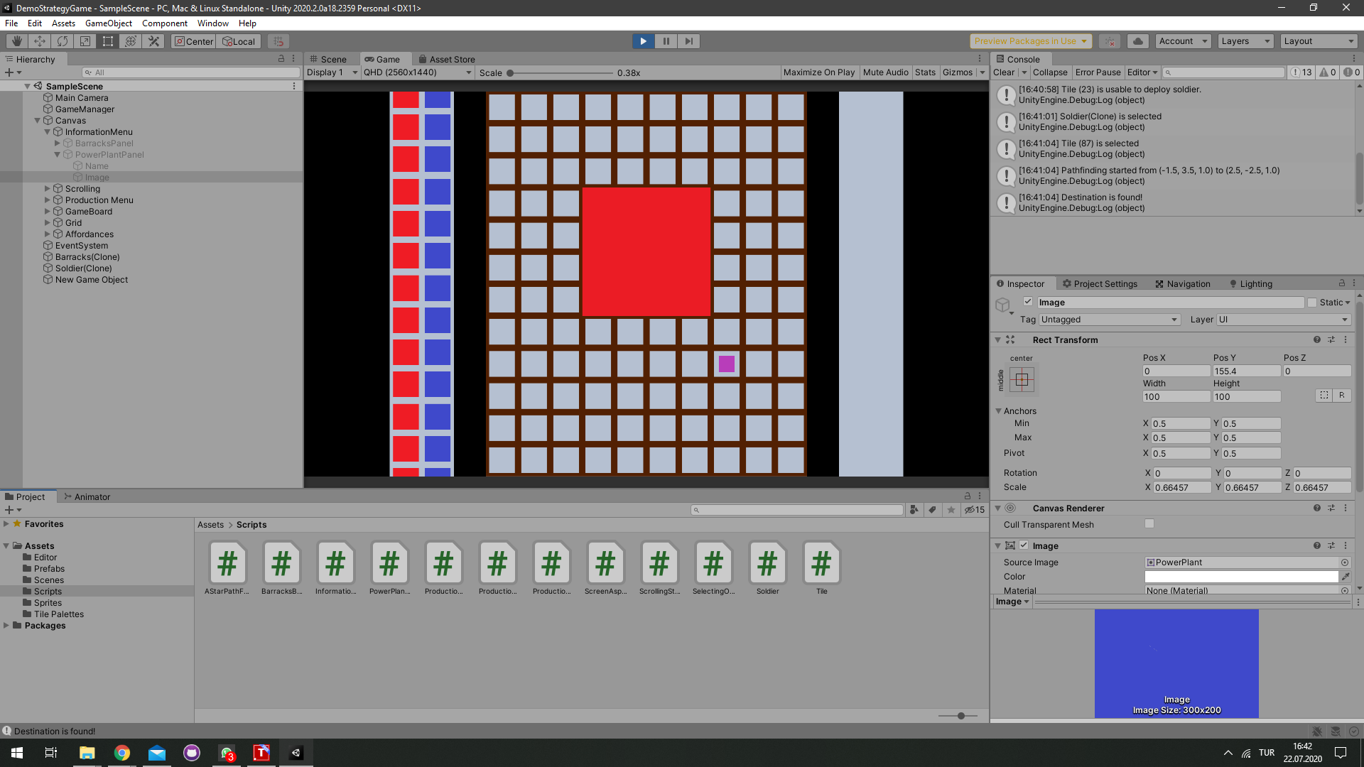
Task: Open Unity cloud services icon
Action: point(1137,41)
